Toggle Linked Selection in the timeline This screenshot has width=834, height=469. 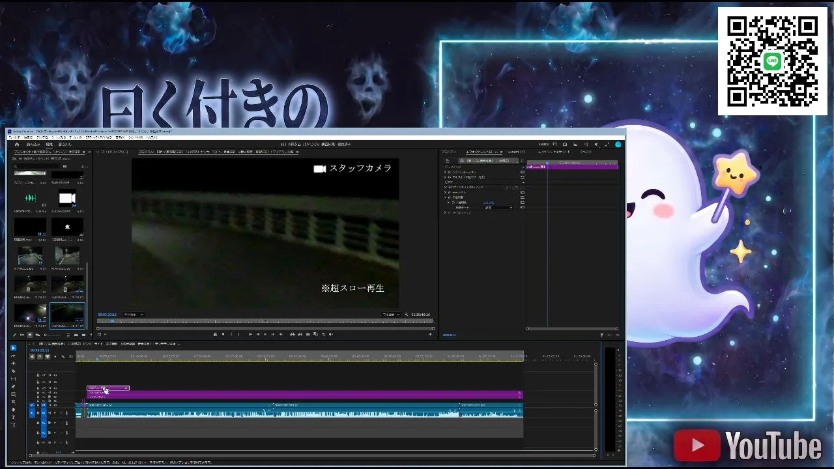tap(48, 356)
